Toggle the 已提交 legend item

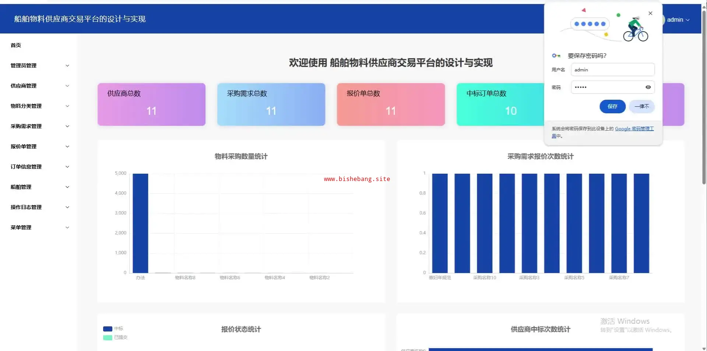pyautogui.click(x=115, y=337)
